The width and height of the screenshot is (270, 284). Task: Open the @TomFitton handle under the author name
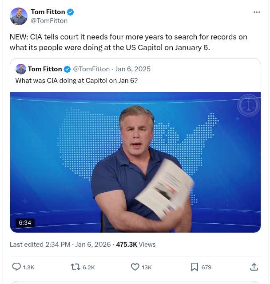tap(49, 20)
